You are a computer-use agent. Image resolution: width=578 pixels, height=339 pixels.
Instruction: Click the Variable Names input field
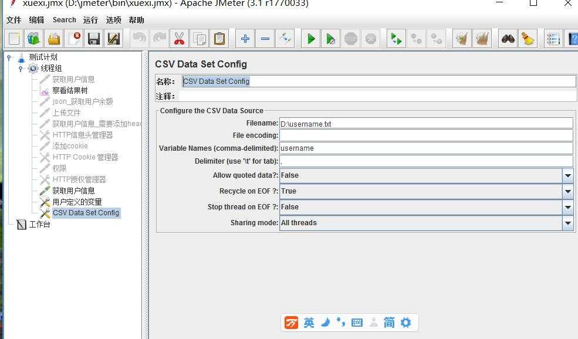coord(426,148)
